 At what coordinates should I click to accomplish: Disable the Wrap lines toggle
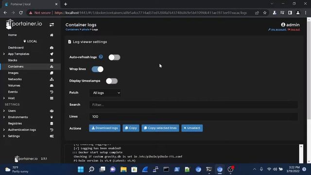point(97,69)
